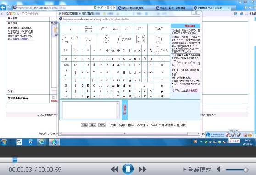Image resolution: width=256 pixels, height=175 pixels.
Task: Insert the square root symbol template
Action: [127, 29]
